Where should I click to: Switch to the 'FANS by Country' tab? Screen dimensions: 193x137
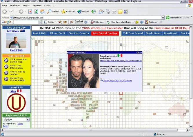(x=79, y=33)
